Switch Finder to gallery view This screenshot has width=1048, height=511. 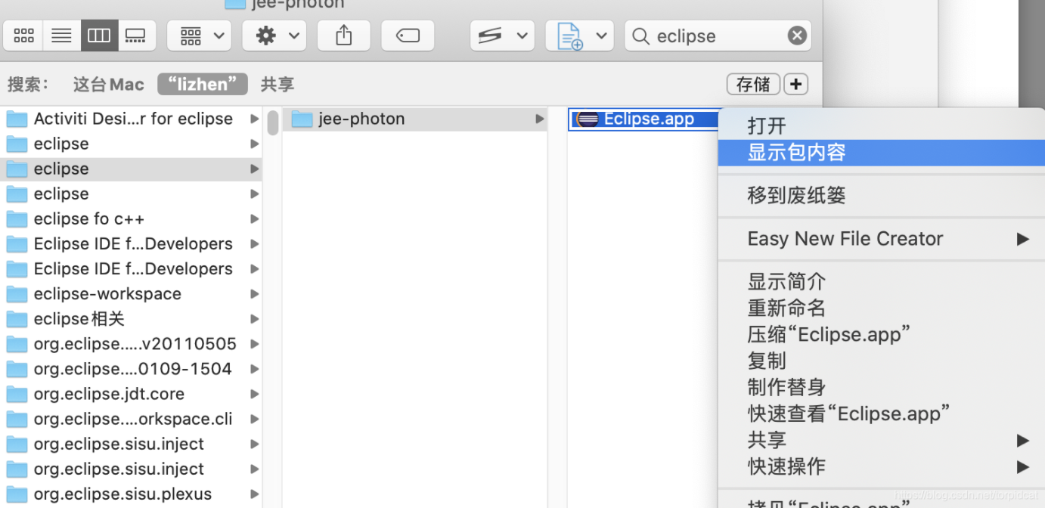pyautogui.click(x=136, y=36)
